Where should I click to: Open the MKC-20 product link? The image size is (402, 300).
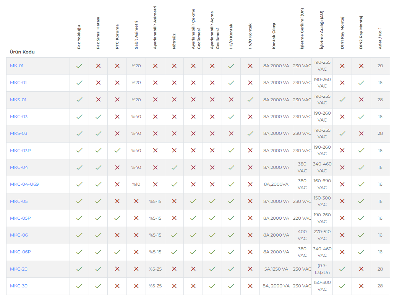coord(19,269)
